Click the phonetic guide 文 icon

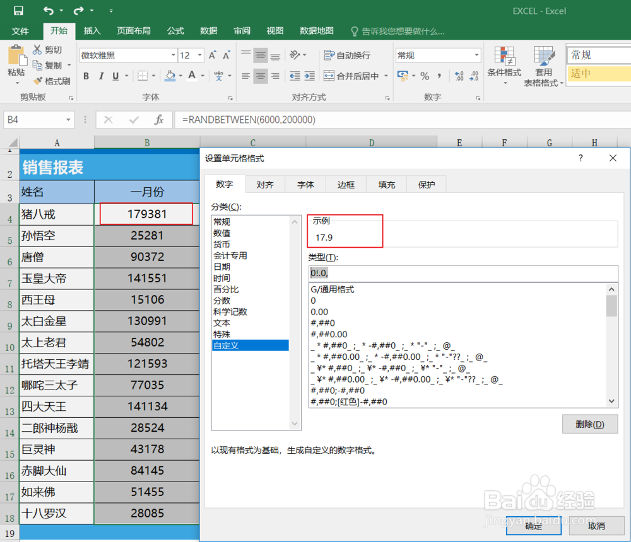click(x=218, y=76)
